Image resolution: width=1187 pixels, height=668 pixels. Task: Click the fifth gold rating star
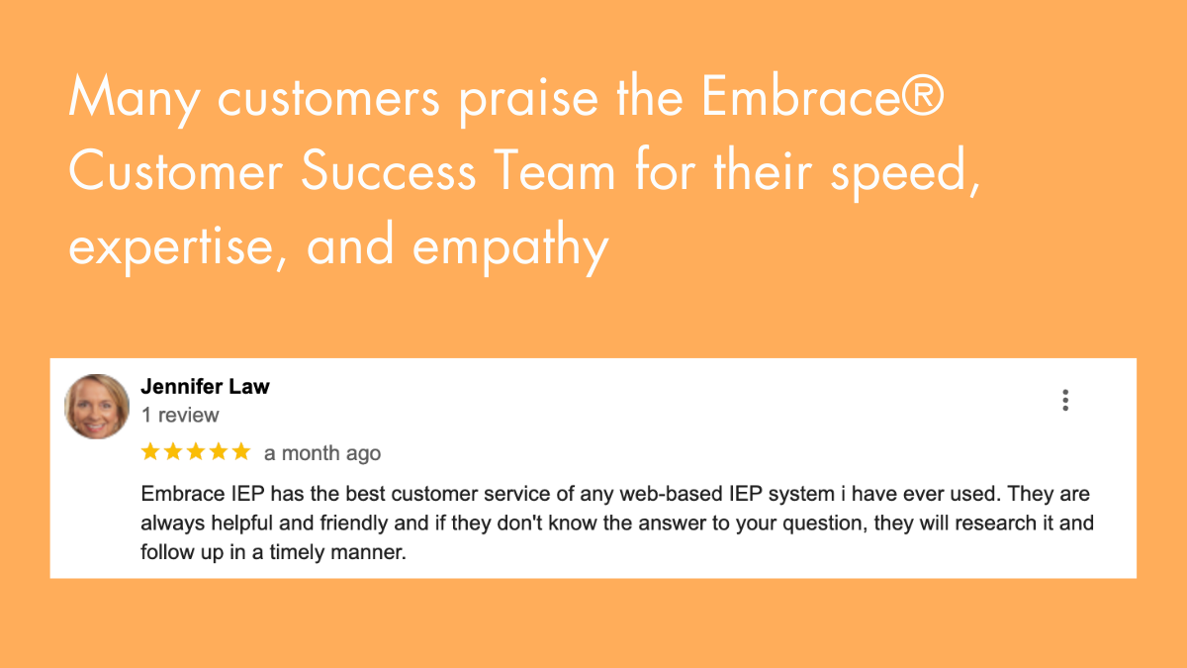tap(241, 452)
